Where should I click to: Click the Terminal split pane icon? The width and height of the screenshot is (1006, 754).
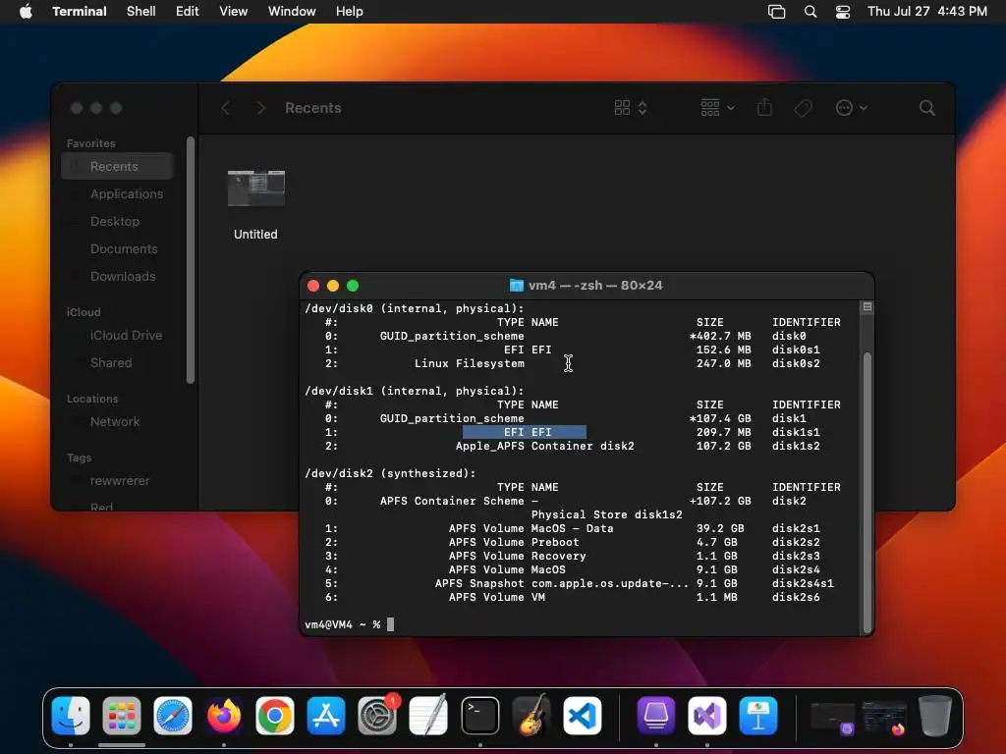coord(866,307)
